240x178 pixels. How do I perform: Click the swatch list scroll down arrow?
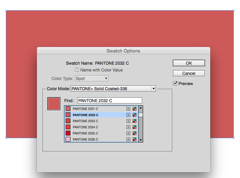[141, 140]
